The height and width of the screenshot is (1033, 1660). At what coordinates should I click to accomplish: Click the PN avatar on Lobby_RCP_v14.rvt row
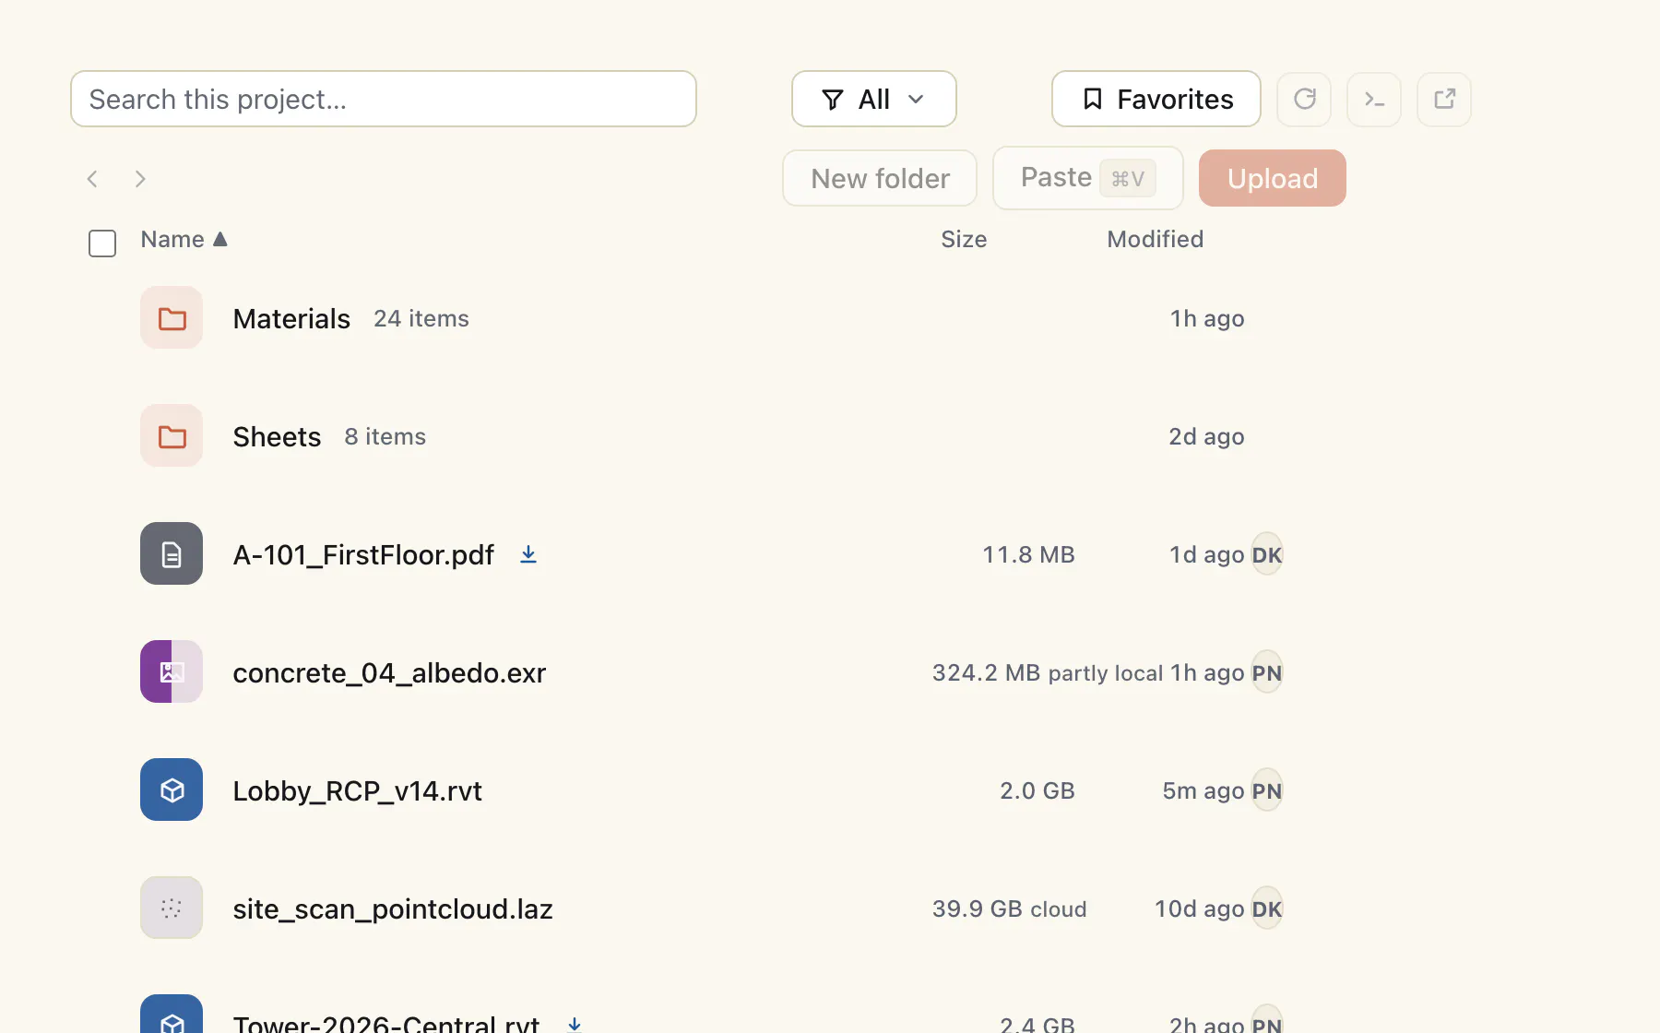1267,790
